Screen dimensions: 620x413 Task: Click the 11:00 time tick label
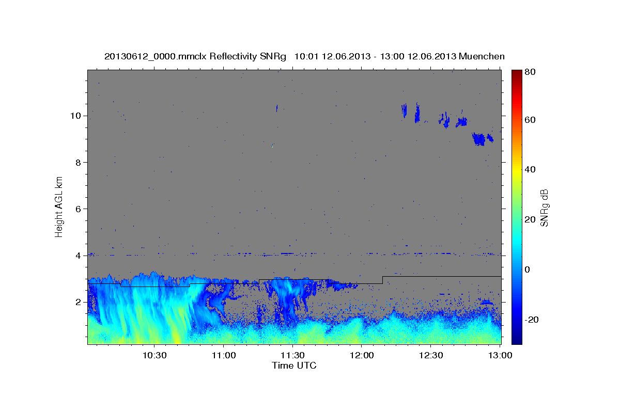(x=224, y=356)
